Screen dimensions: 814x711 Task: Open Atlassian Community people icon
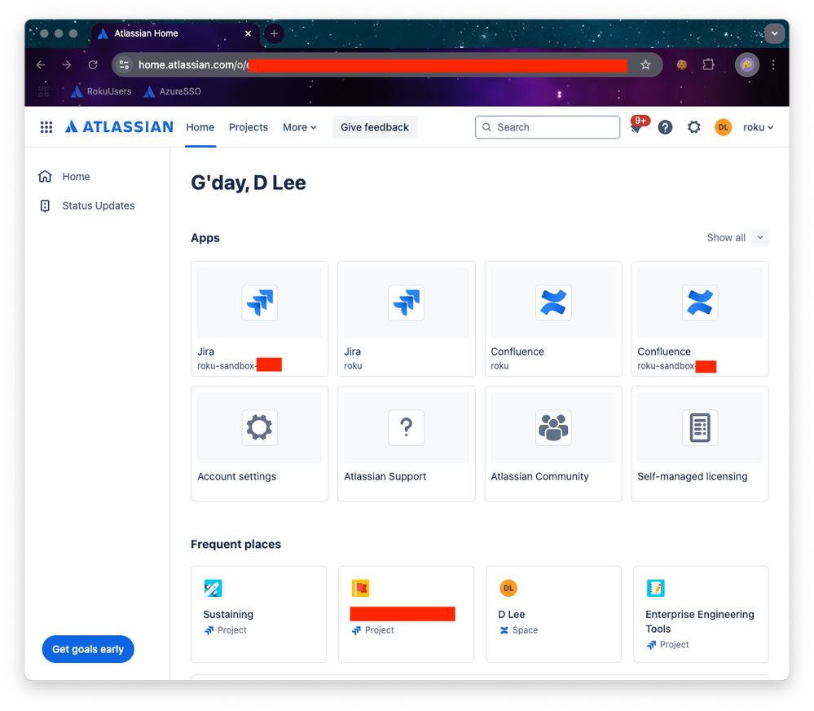[553, 427]
